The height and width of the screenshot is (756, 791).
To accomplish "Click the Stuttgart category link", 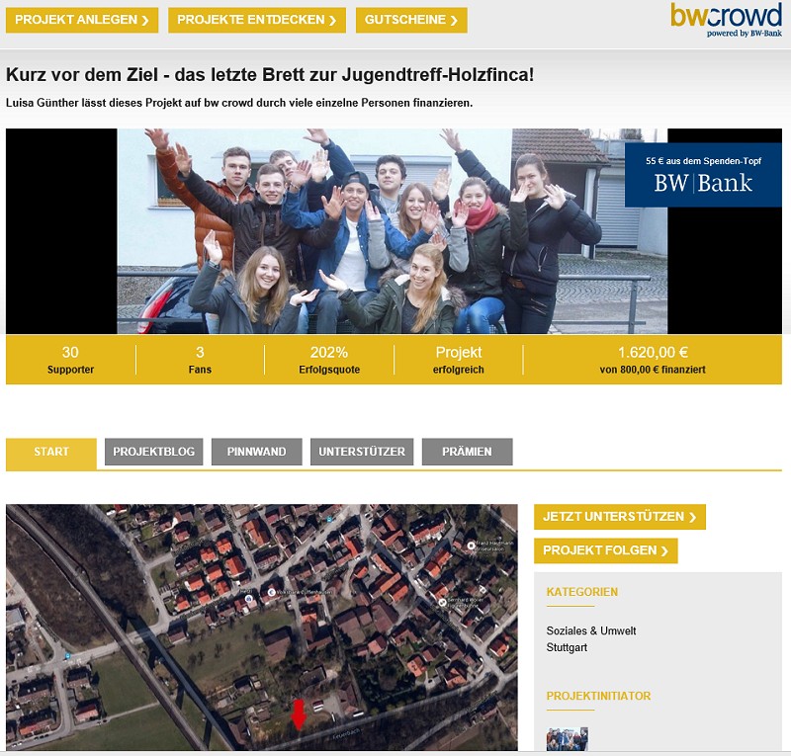I will pyautogui.click(x=567, y=648).
